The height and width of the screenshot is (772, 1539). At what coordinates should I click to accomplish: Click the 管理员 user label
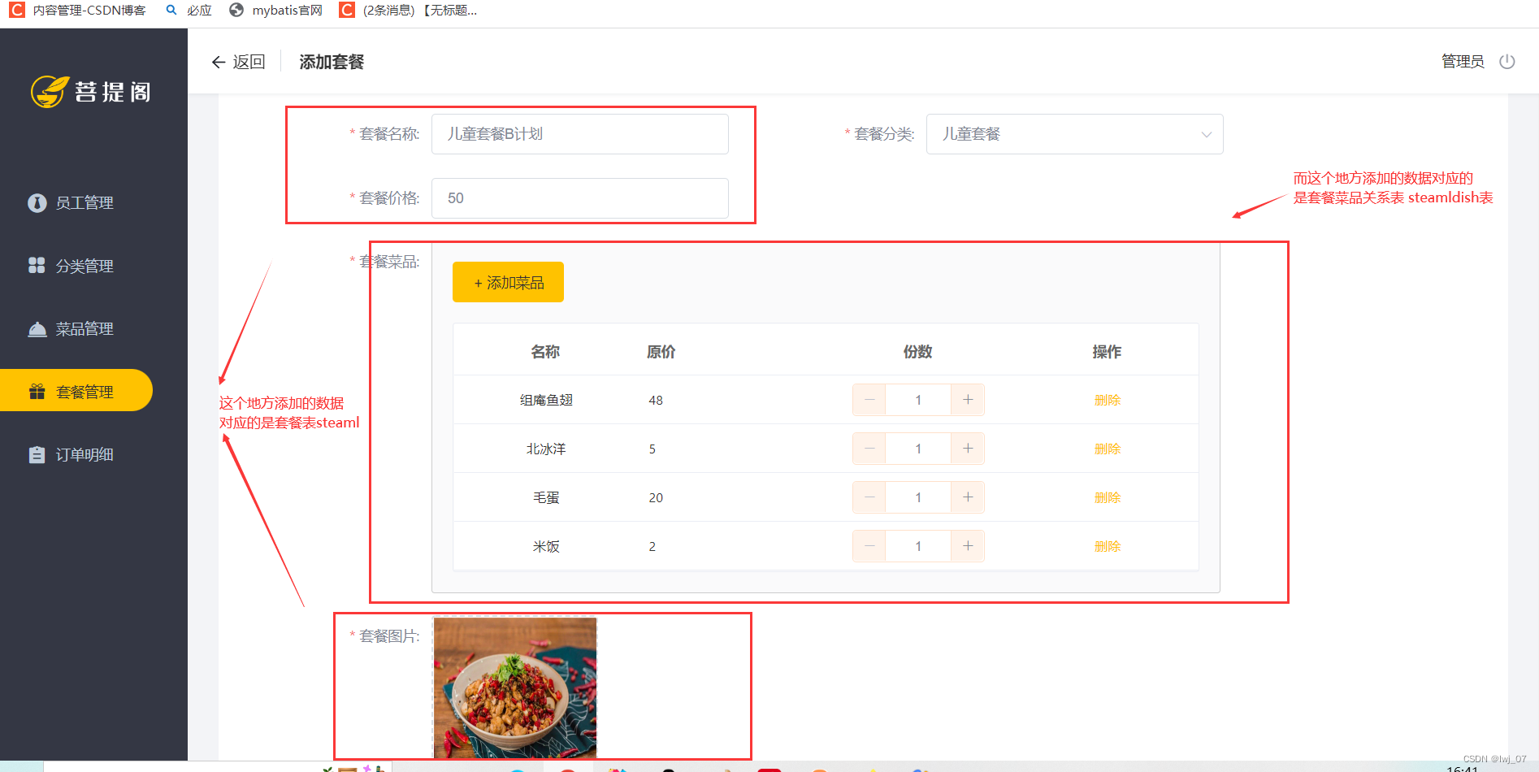click(x=1463, y=62)
